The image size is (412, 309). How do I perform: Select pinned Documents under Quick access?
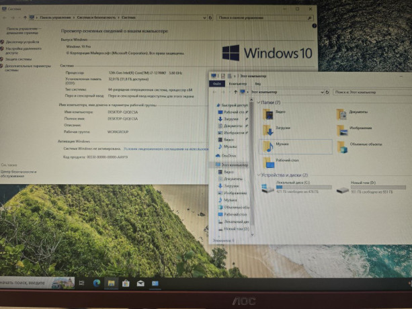click(x=233, y=126)
